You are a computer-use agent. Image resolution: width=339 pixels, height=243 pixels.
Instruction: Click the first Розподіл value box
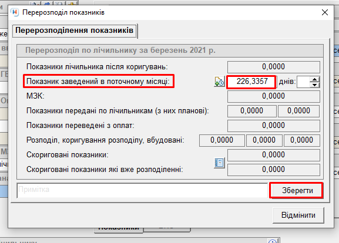tap(222, 140)
